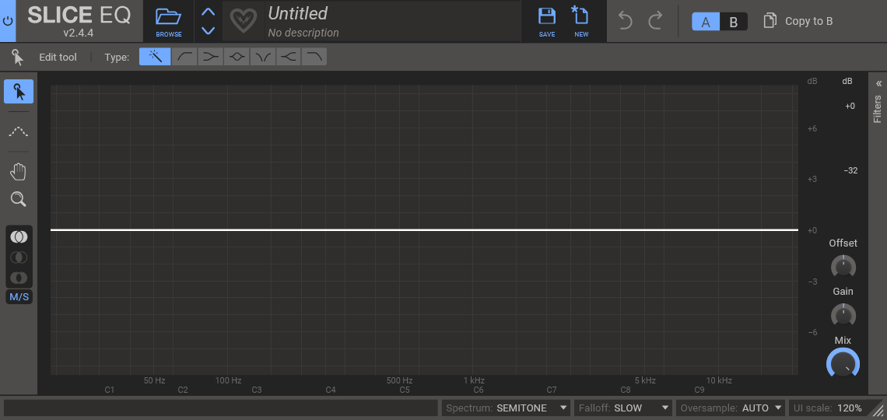The width and height of the screenshot is (887, 420).
Task: Toggle the M/S mode button
Action: (19, 297)
